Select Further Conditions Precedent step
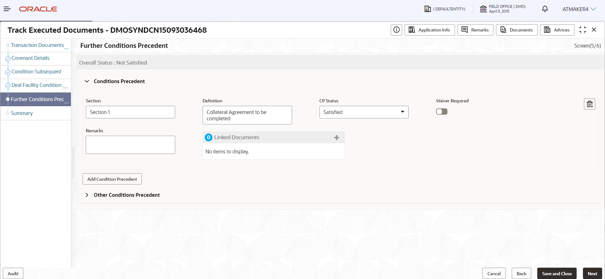Screen dimensions: 605x279 tap(36, 99)
